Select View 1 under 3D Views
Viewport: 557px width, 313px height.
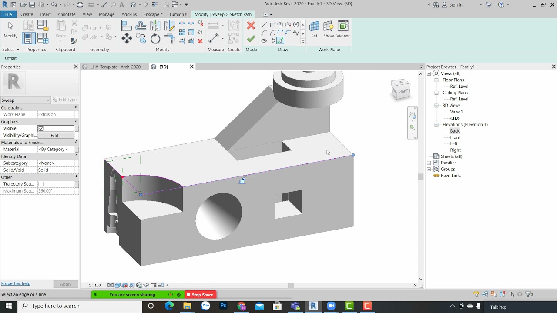pos(456,112)
